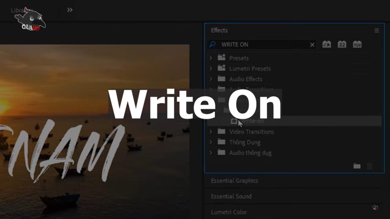
Task: Open the Essential Graphics panel
Action: click(233, 181)
